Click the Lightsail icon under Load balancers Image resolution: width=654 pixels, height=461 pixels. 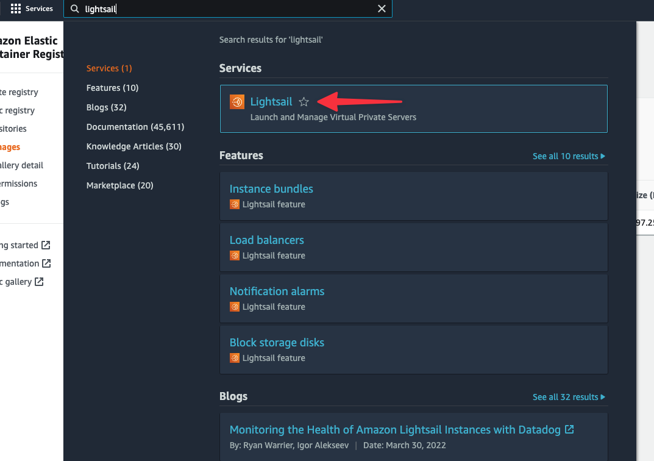tap(235, 256)
